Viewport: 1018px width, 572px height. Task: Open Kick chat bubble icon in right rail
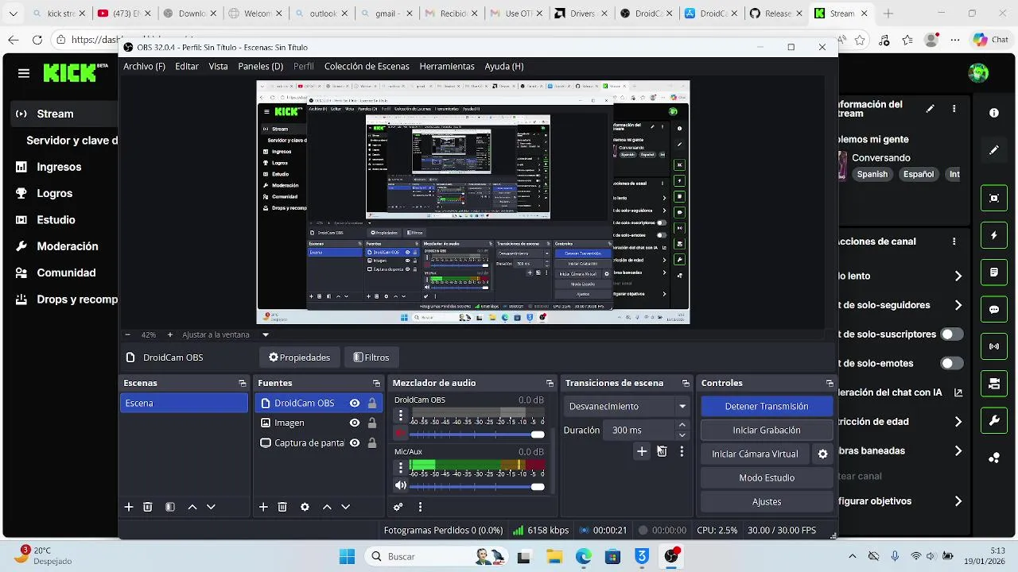(x=994, y=310)
